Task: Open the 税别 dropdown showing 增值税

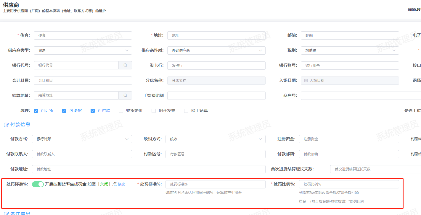Action: coord(350,51)
